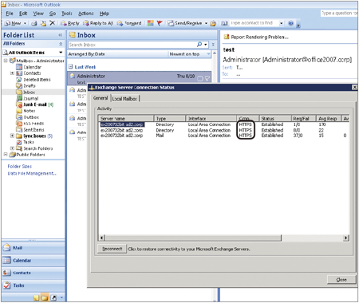Click the Close button in dialog
The height and width of the screenshot is (303, 359).
pyautogui.click(x=341, y=280)
